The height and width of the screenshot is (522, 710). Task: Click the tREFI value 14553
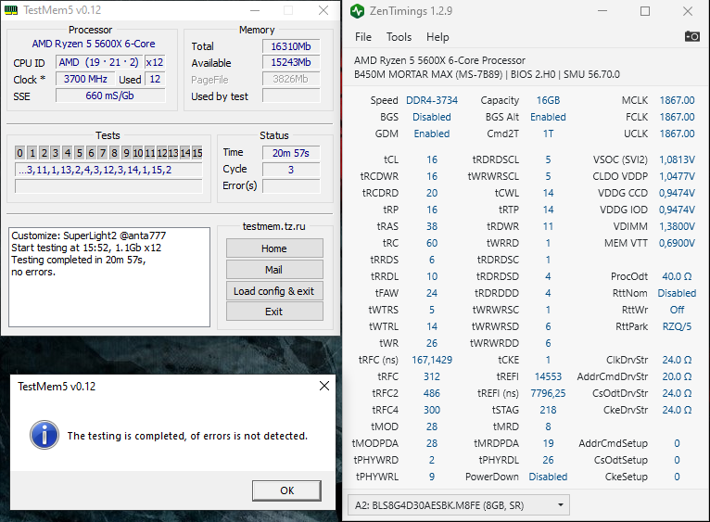[x=548, y=376]
